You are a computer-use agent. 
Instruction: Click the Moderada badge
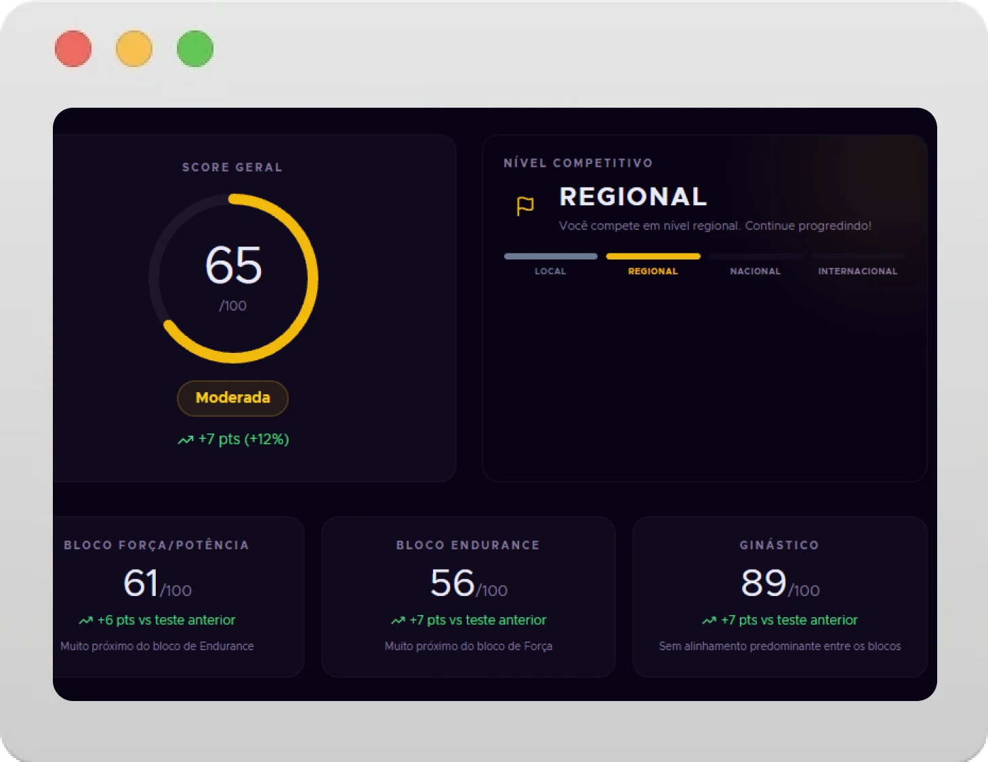[232, 398]
